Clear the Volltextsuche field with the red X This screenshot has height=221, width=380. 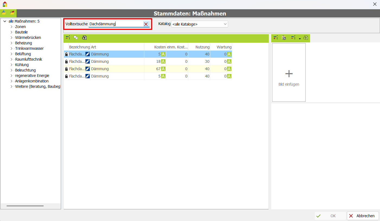click(x=146, y=24)
